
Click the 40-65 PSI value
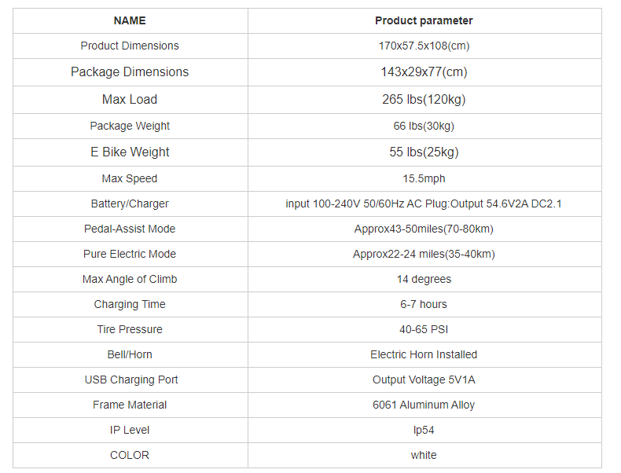tap(424, 329)
